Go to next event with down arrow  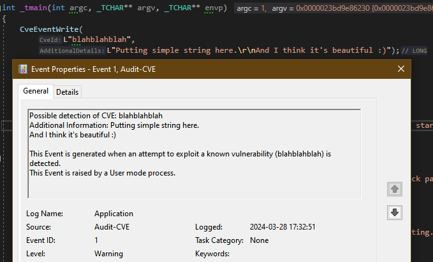(x=394, y=212)
